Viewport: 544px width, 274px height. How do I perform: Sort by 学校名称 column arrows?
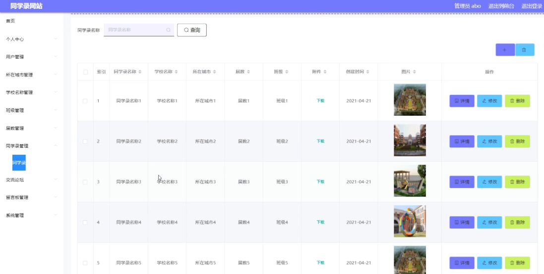176,72
